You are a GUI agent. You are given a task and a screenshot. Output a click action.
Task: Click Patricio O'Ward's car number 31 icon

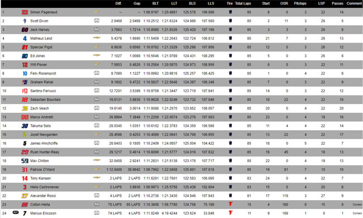coord(25,169)
